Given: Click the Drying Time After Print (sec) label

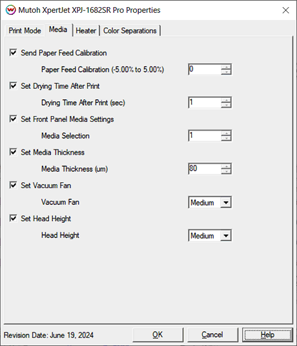Looking at the screenshot, I should [x=83, y=102].
